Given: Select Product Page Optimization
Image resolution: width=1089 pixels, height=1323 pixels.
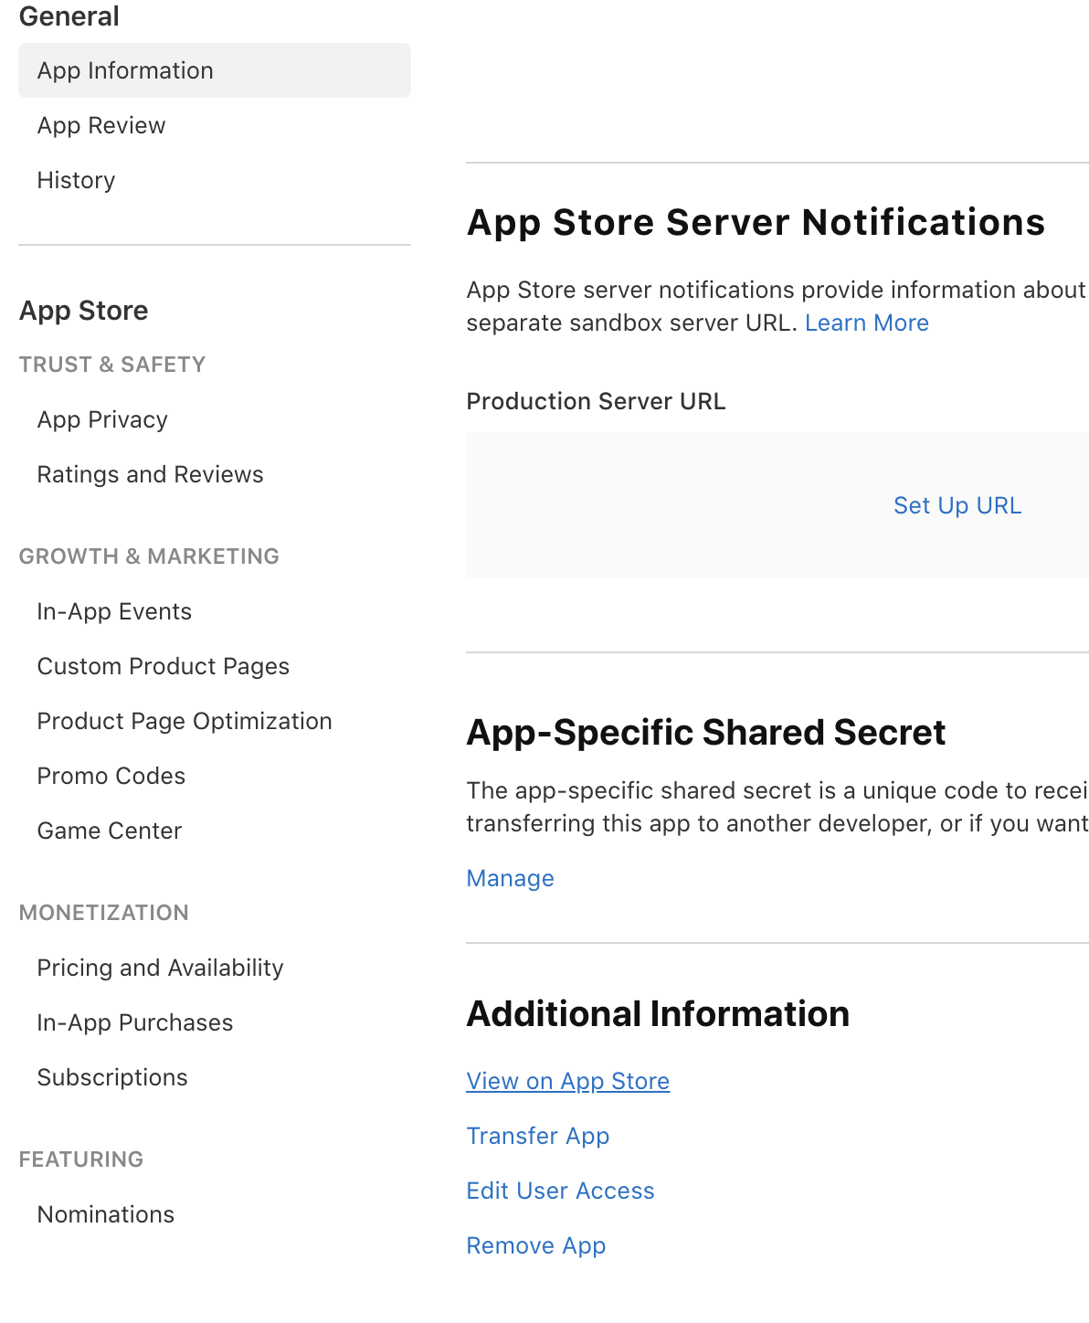Looking at the screenshot, I should 184,721.
